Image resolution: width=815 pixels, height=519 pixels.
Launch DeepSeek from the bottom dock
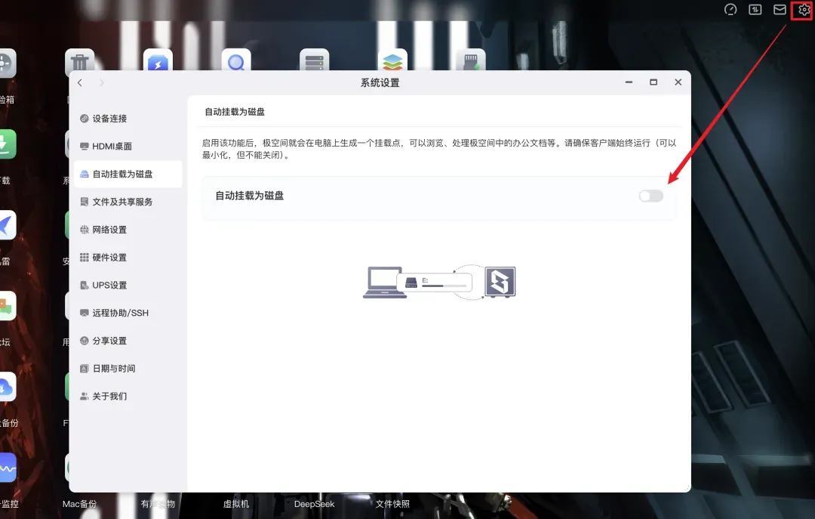click(314, 504)
